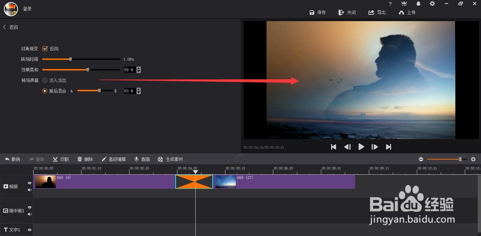
Task: Click the video preview image
Action: 360,80
